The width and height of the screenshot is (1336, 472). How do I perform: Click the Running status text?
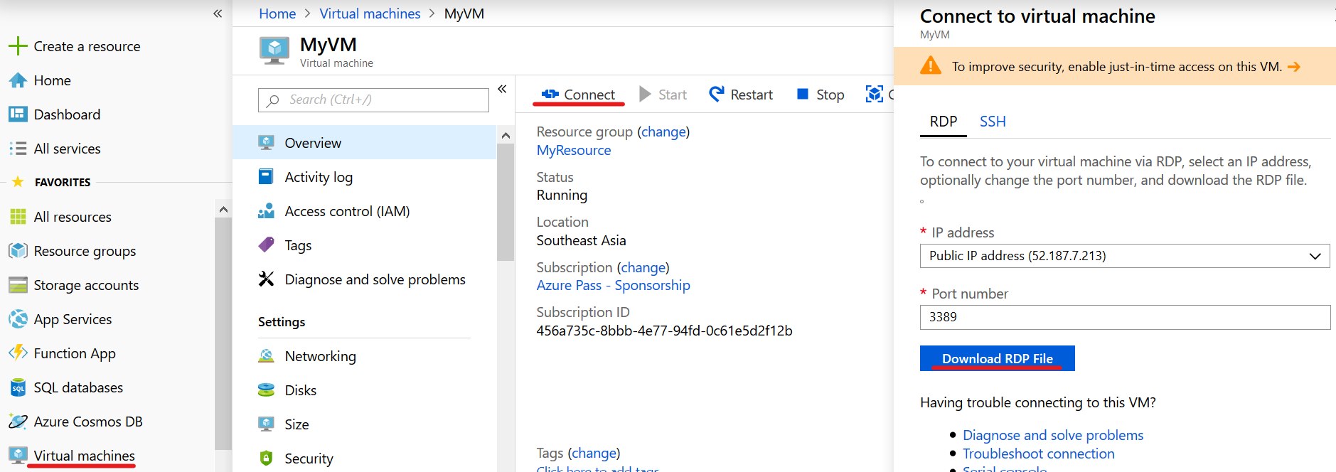click(562, 195)
